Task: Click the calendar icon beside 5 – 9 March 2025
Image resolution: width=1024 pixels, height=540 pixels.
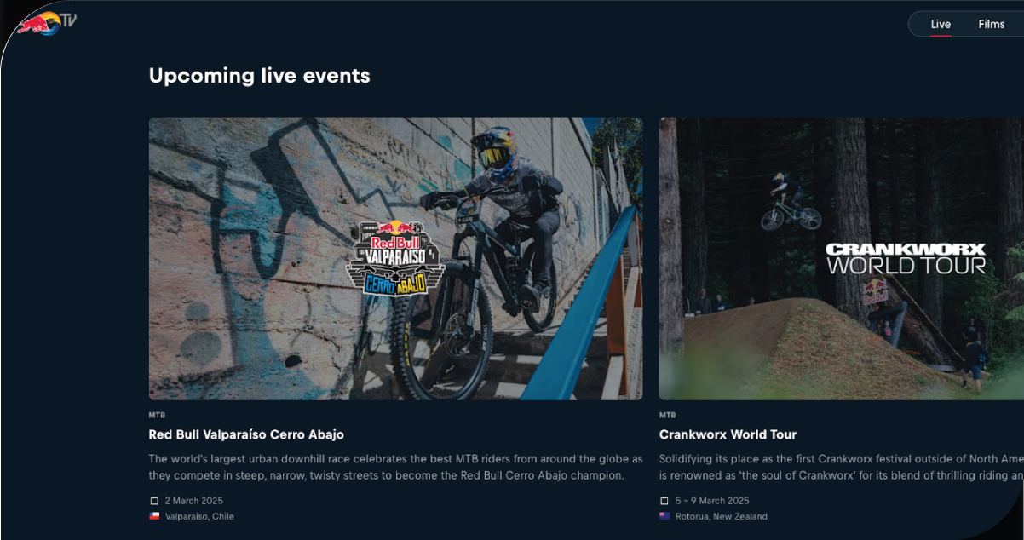Action: [x=664, y=501]
